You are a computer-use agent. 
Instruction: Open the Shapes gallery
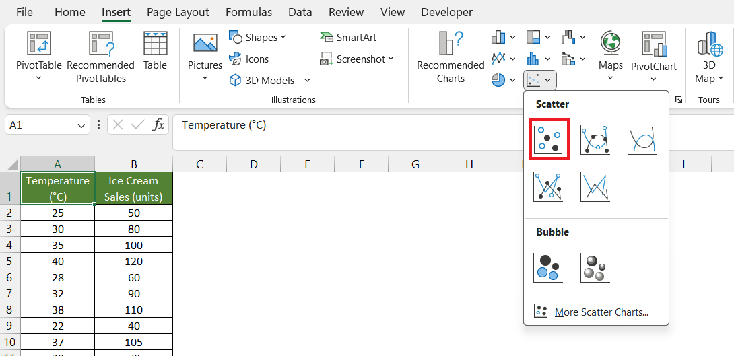[x=257, y=38]
